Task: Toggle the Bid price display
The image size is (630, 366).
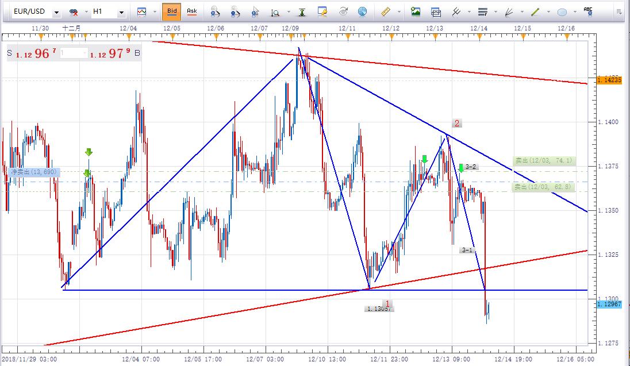Action: [x=171, y=11]
